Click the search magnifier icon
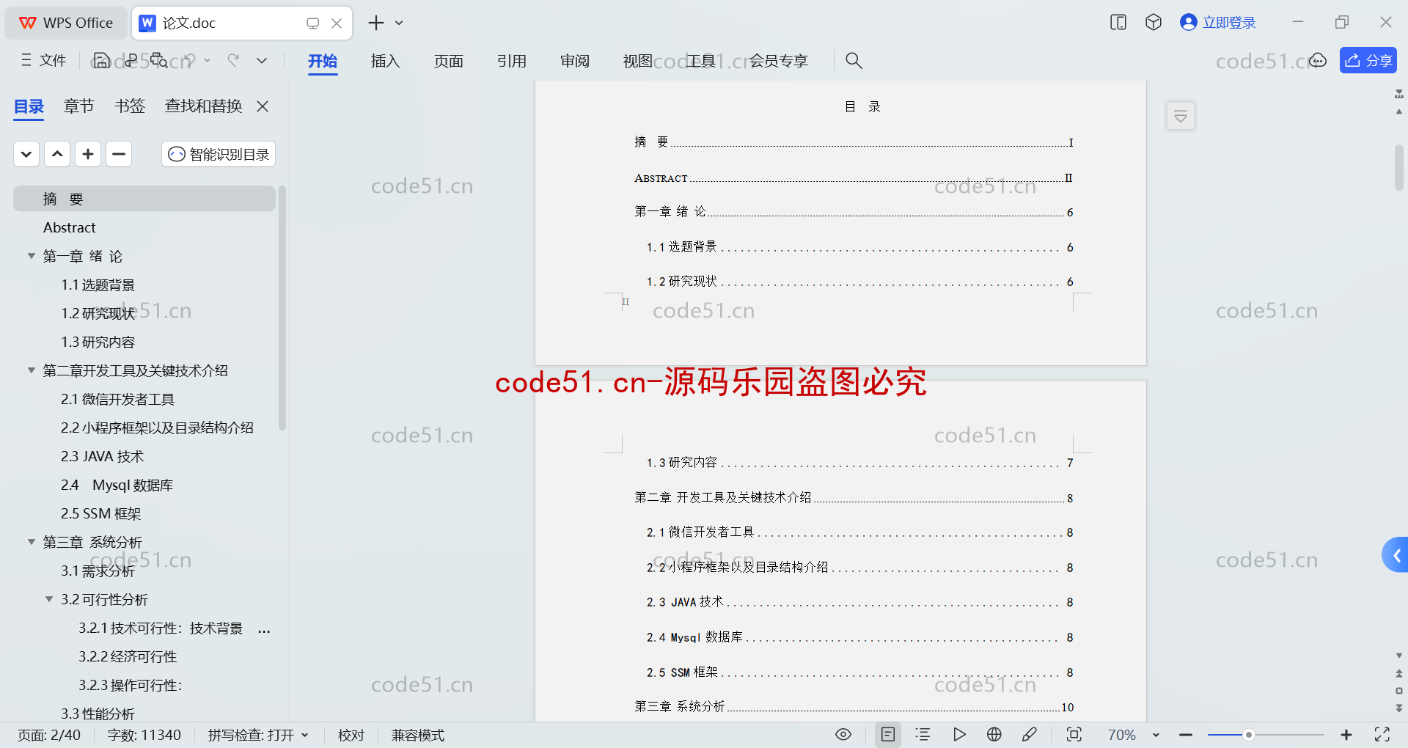 [854, 61]
